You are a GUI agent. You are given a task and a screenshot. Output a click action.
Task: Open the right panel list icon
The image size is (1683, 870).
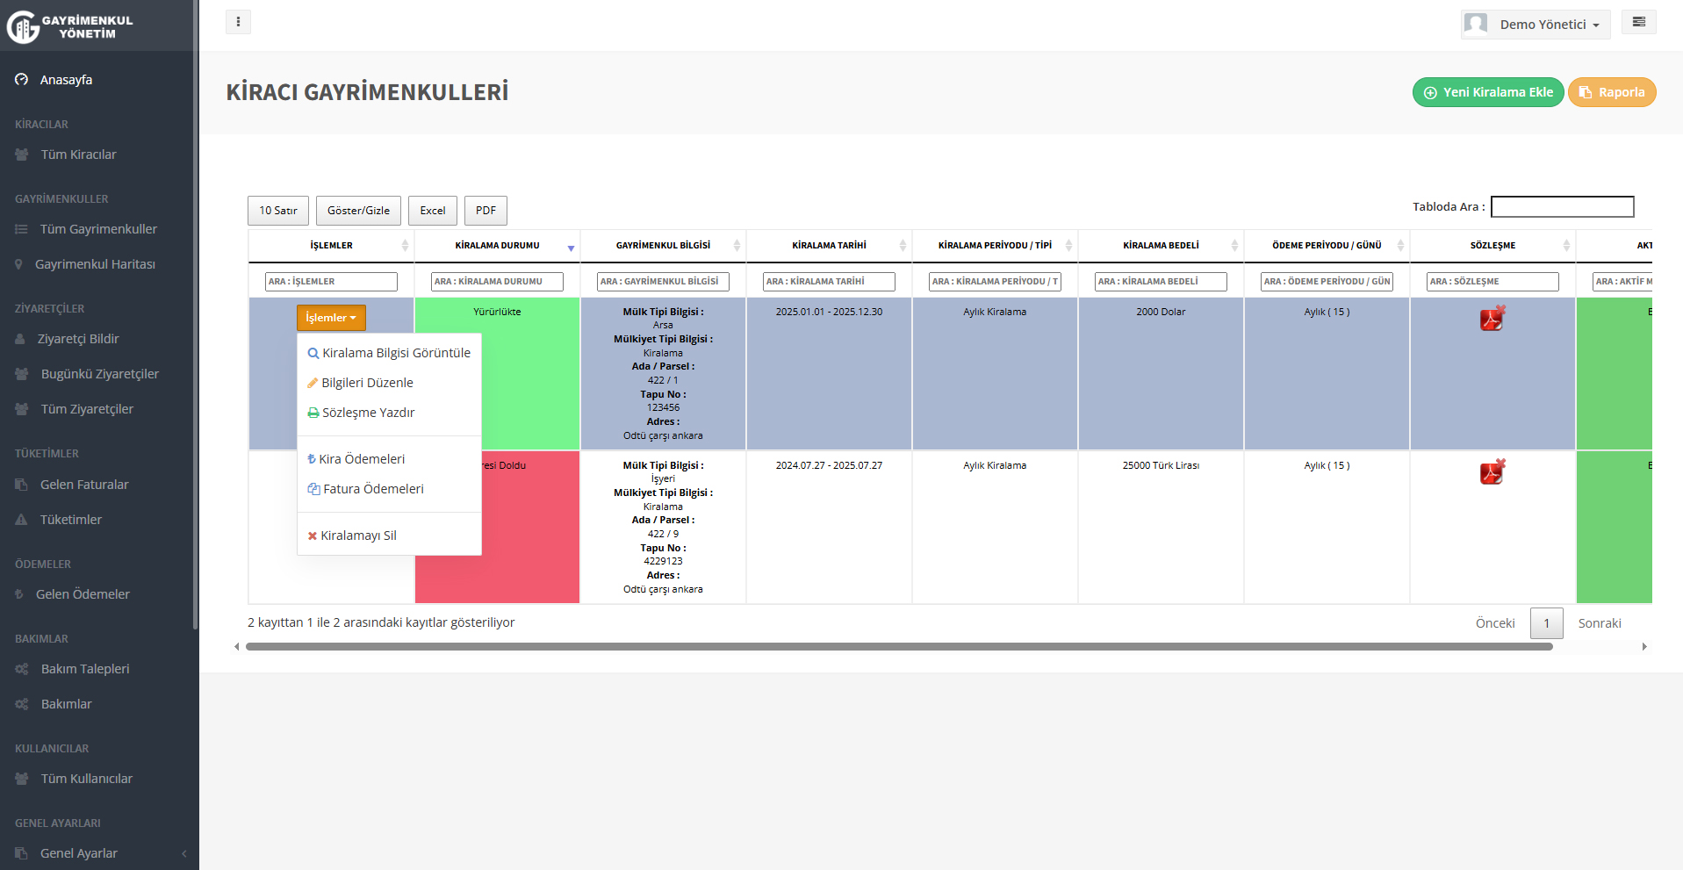point(1638,22)
